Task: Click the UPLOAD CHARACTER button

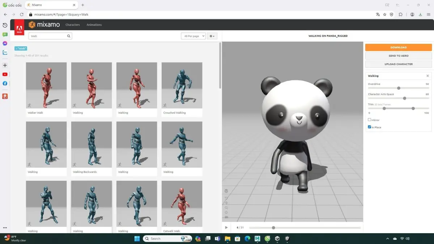Action: (399, 64)
